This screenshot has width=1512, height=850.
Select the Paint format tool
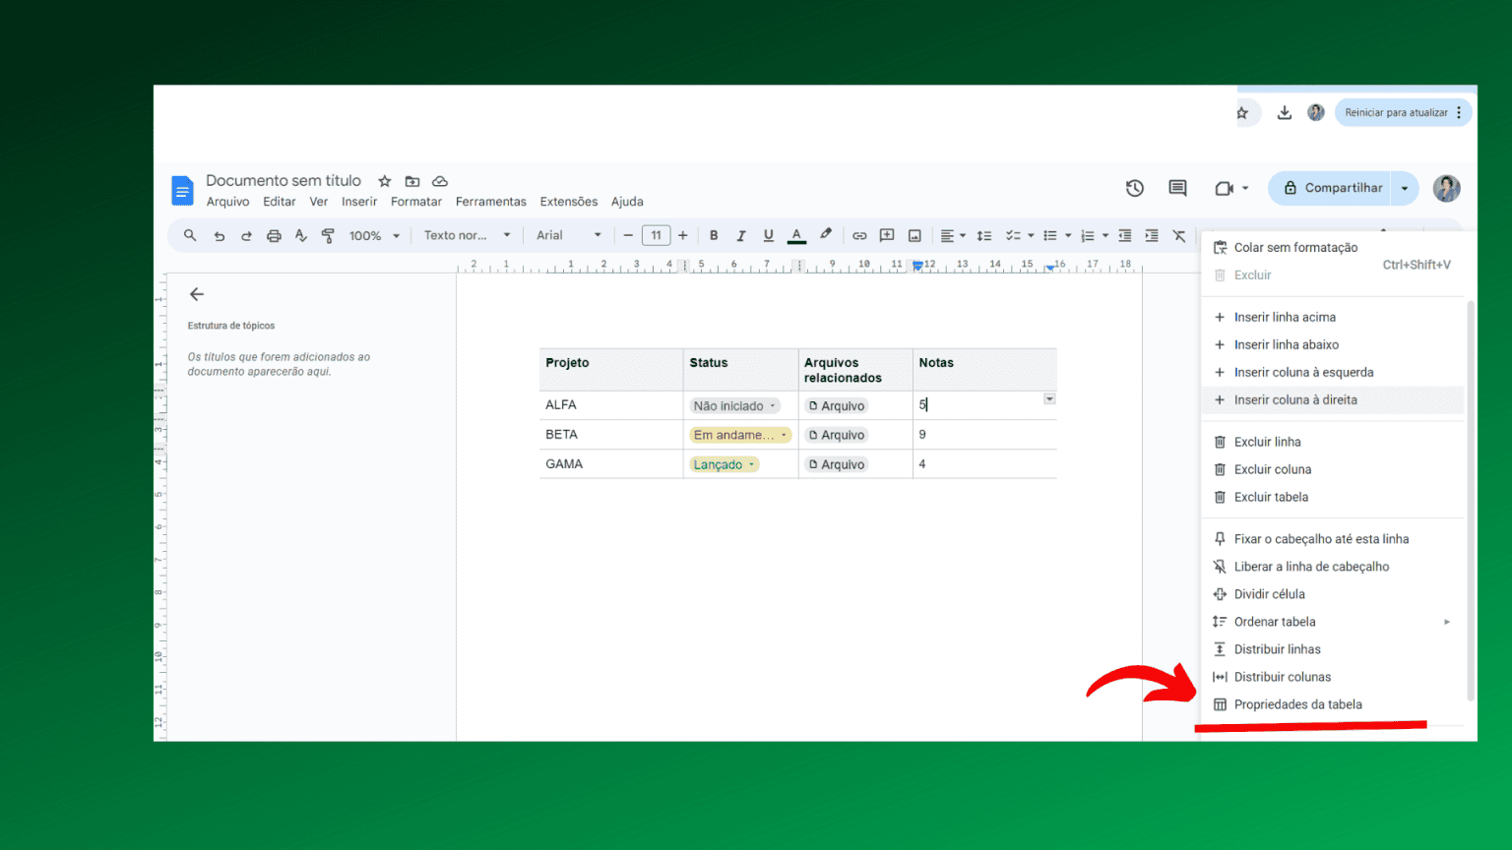326,235
